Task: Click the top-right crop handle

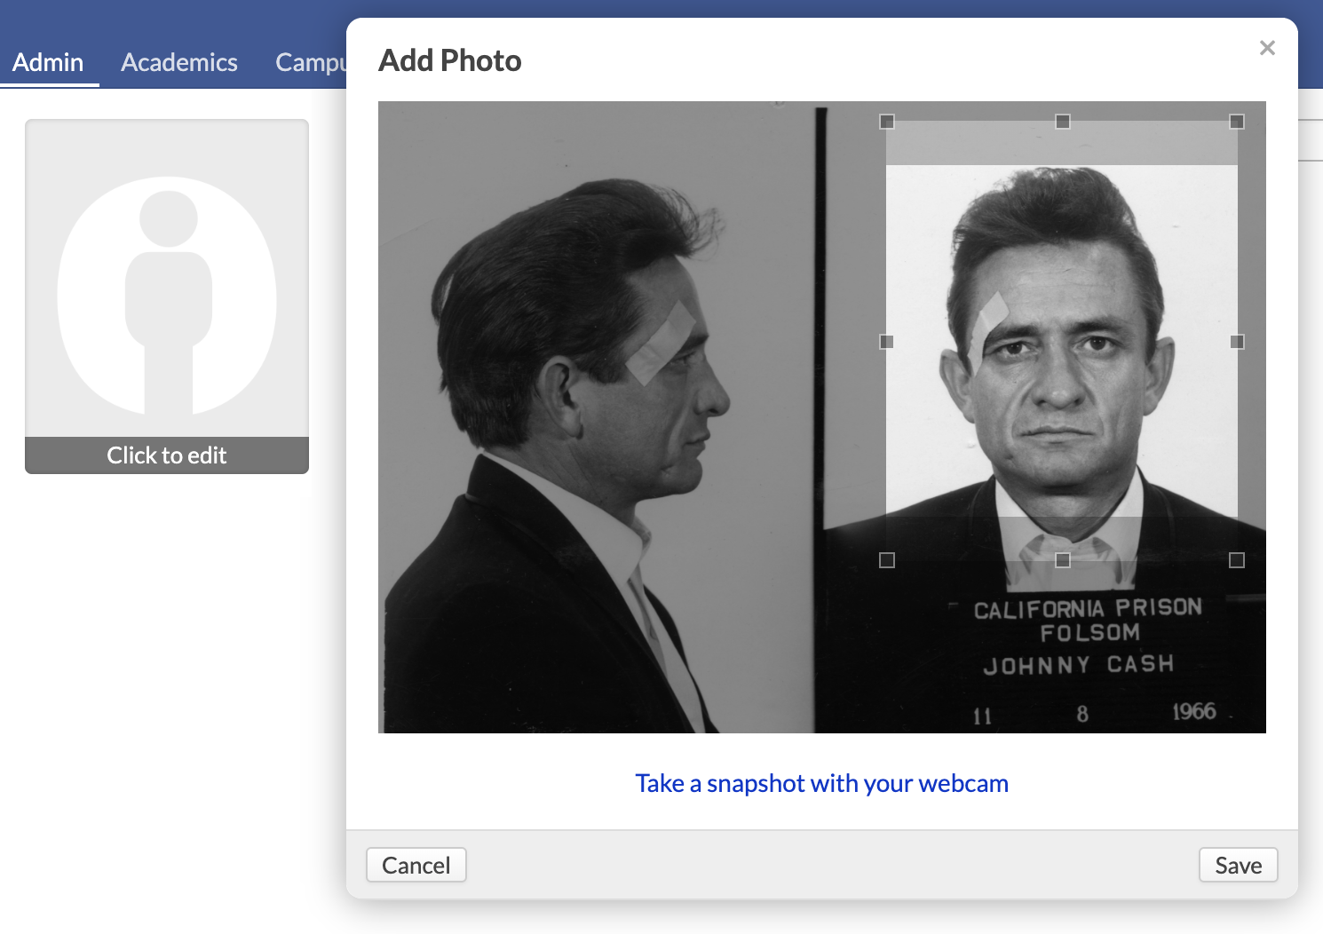Action: 1237,122
